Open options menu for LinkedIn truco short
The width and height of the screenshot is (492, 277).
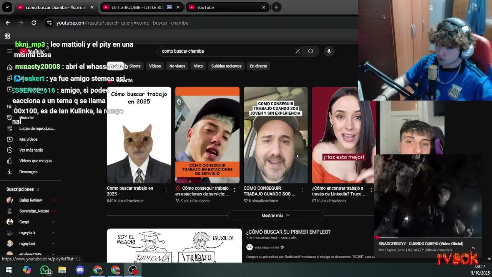click(371, 190)
